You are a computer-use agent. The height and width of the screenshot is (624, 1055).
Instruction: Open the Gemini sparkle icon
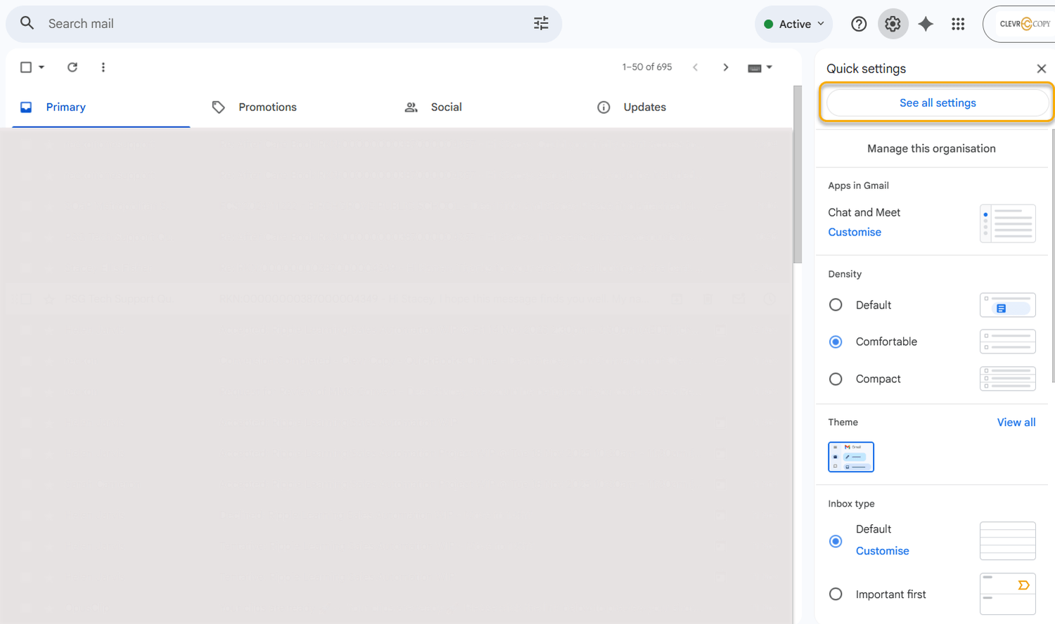[x=926, y=24]
